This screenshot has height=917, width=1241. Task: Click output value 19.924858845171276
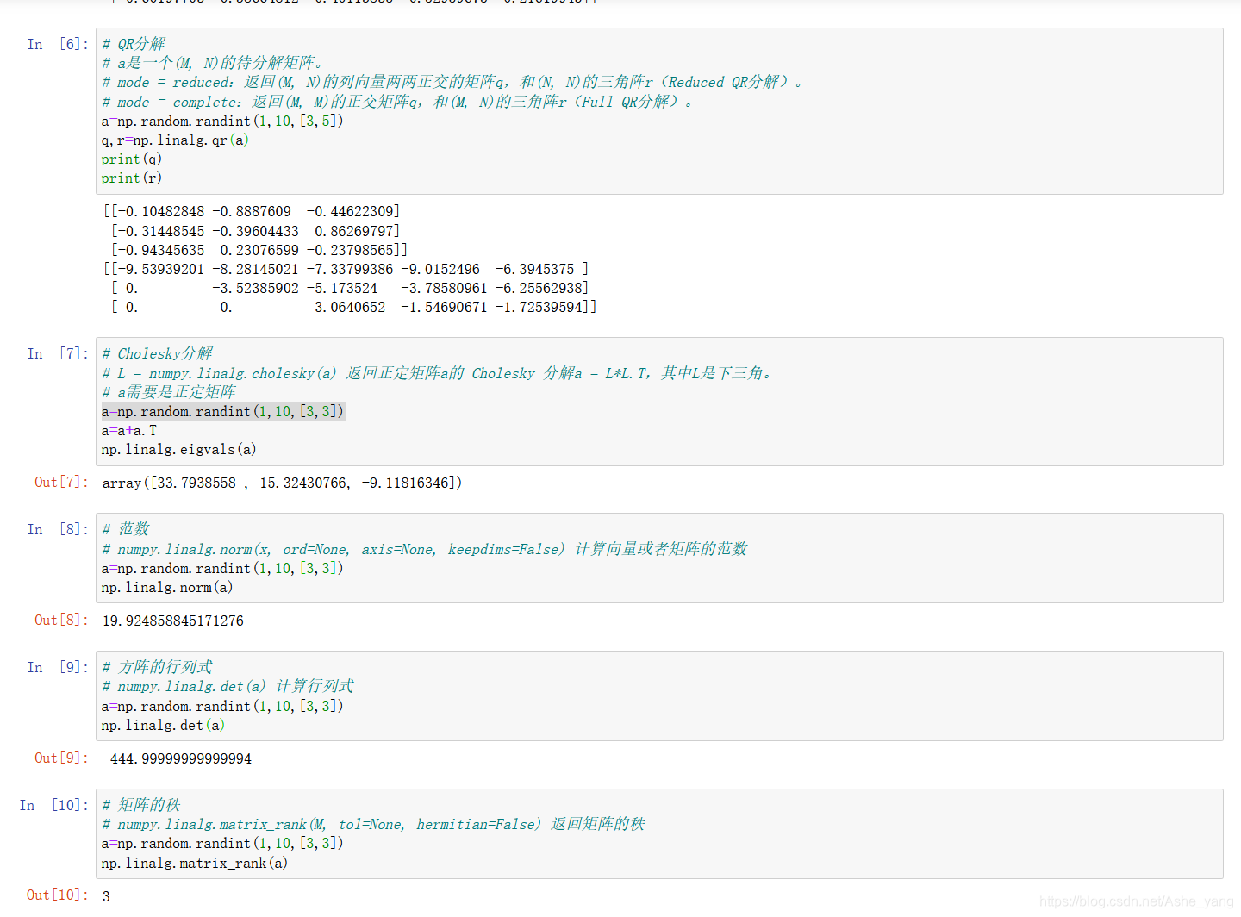pos(173,621)
